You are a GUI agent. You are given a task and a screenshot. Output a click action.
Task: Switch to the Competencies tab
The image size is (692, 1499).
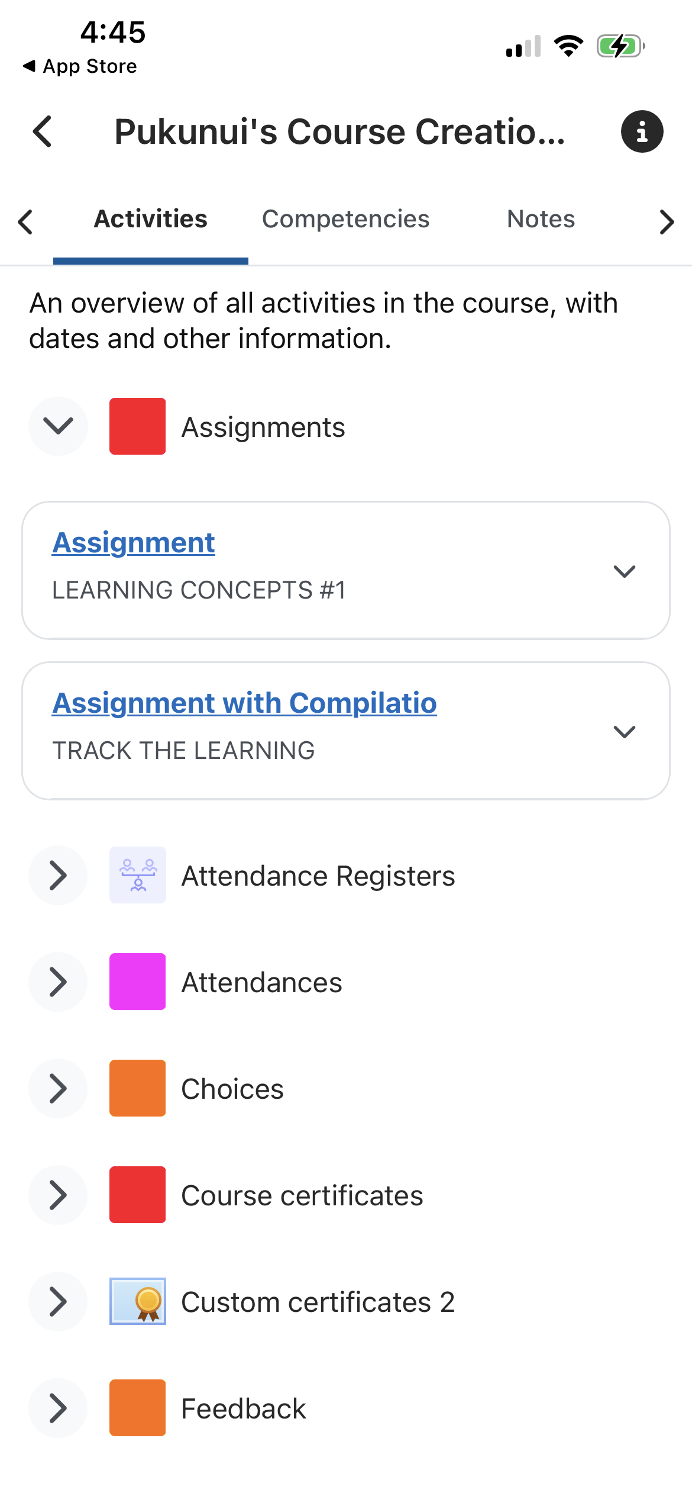(345, 219)
